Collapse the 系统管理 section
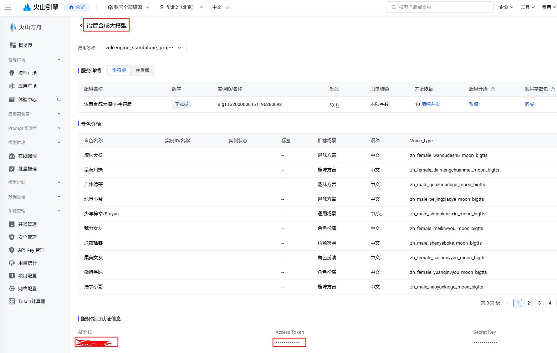The image size is (557, 353). (59, 211)
